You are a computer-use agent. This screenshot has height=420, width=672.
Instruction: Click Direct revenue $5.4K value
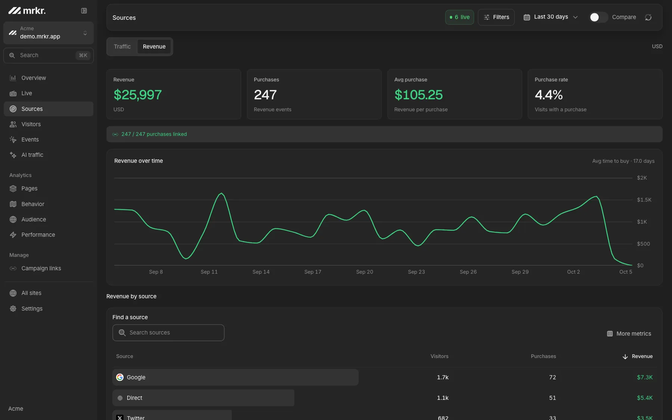(645, 398)
